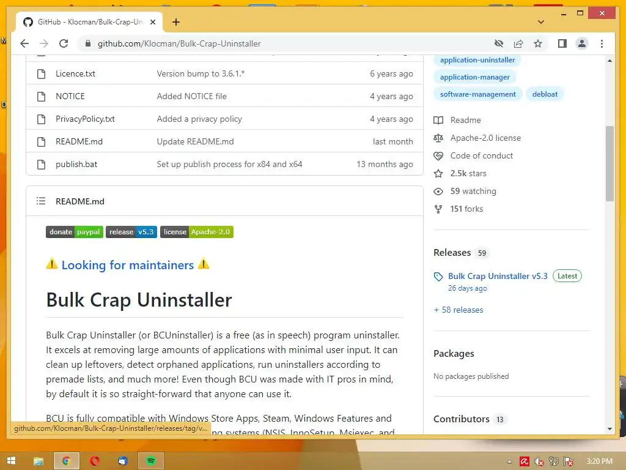Close the GitHub Bulk-Crap-Uninstaller tab
The image size is (626, 470).
[x=152, y=22]
